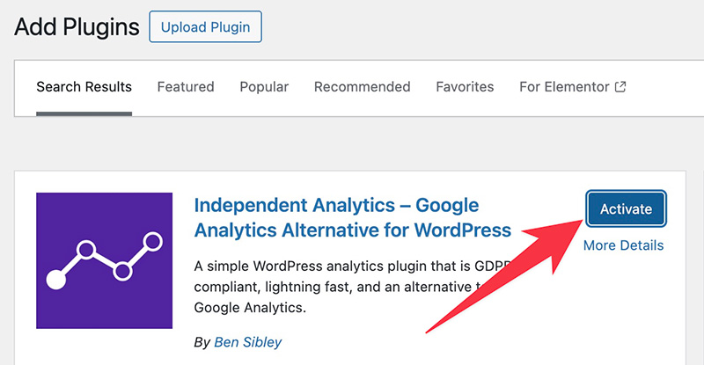Select the Popular tab
The image size is (704, 365).
click(x=264, y=87)
